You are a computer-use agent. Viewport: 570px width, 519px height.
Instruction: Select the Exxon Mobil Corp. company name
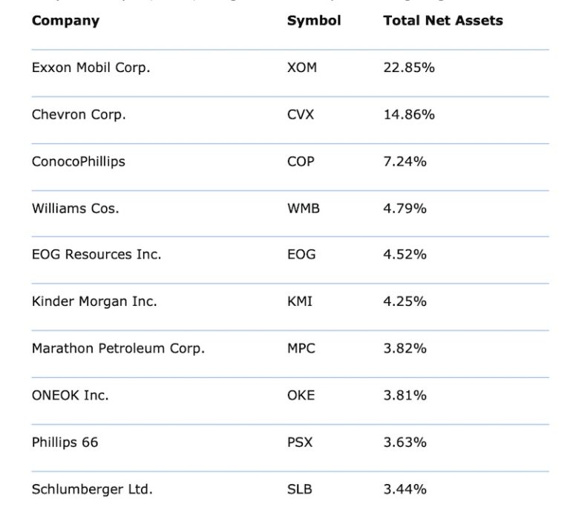91,68
